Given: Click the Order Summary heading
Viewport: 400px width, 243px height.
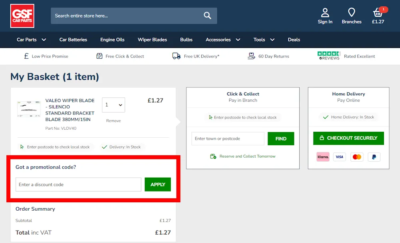Looking at the screenshot, I should [x=35, y=209].
